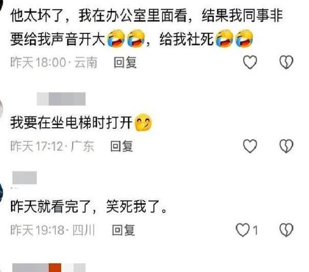
Task: Tap the 昨天 19:18 · 四川 timestamp
Action: point(53,230)
